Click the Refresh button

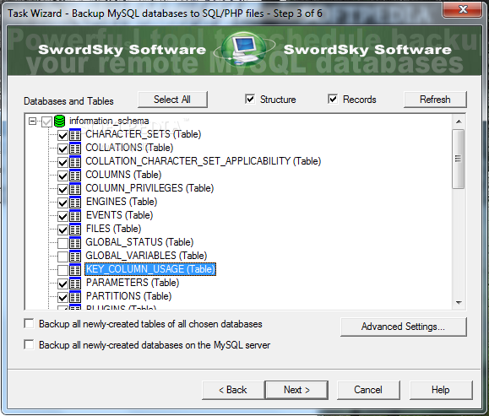(435, 100)
